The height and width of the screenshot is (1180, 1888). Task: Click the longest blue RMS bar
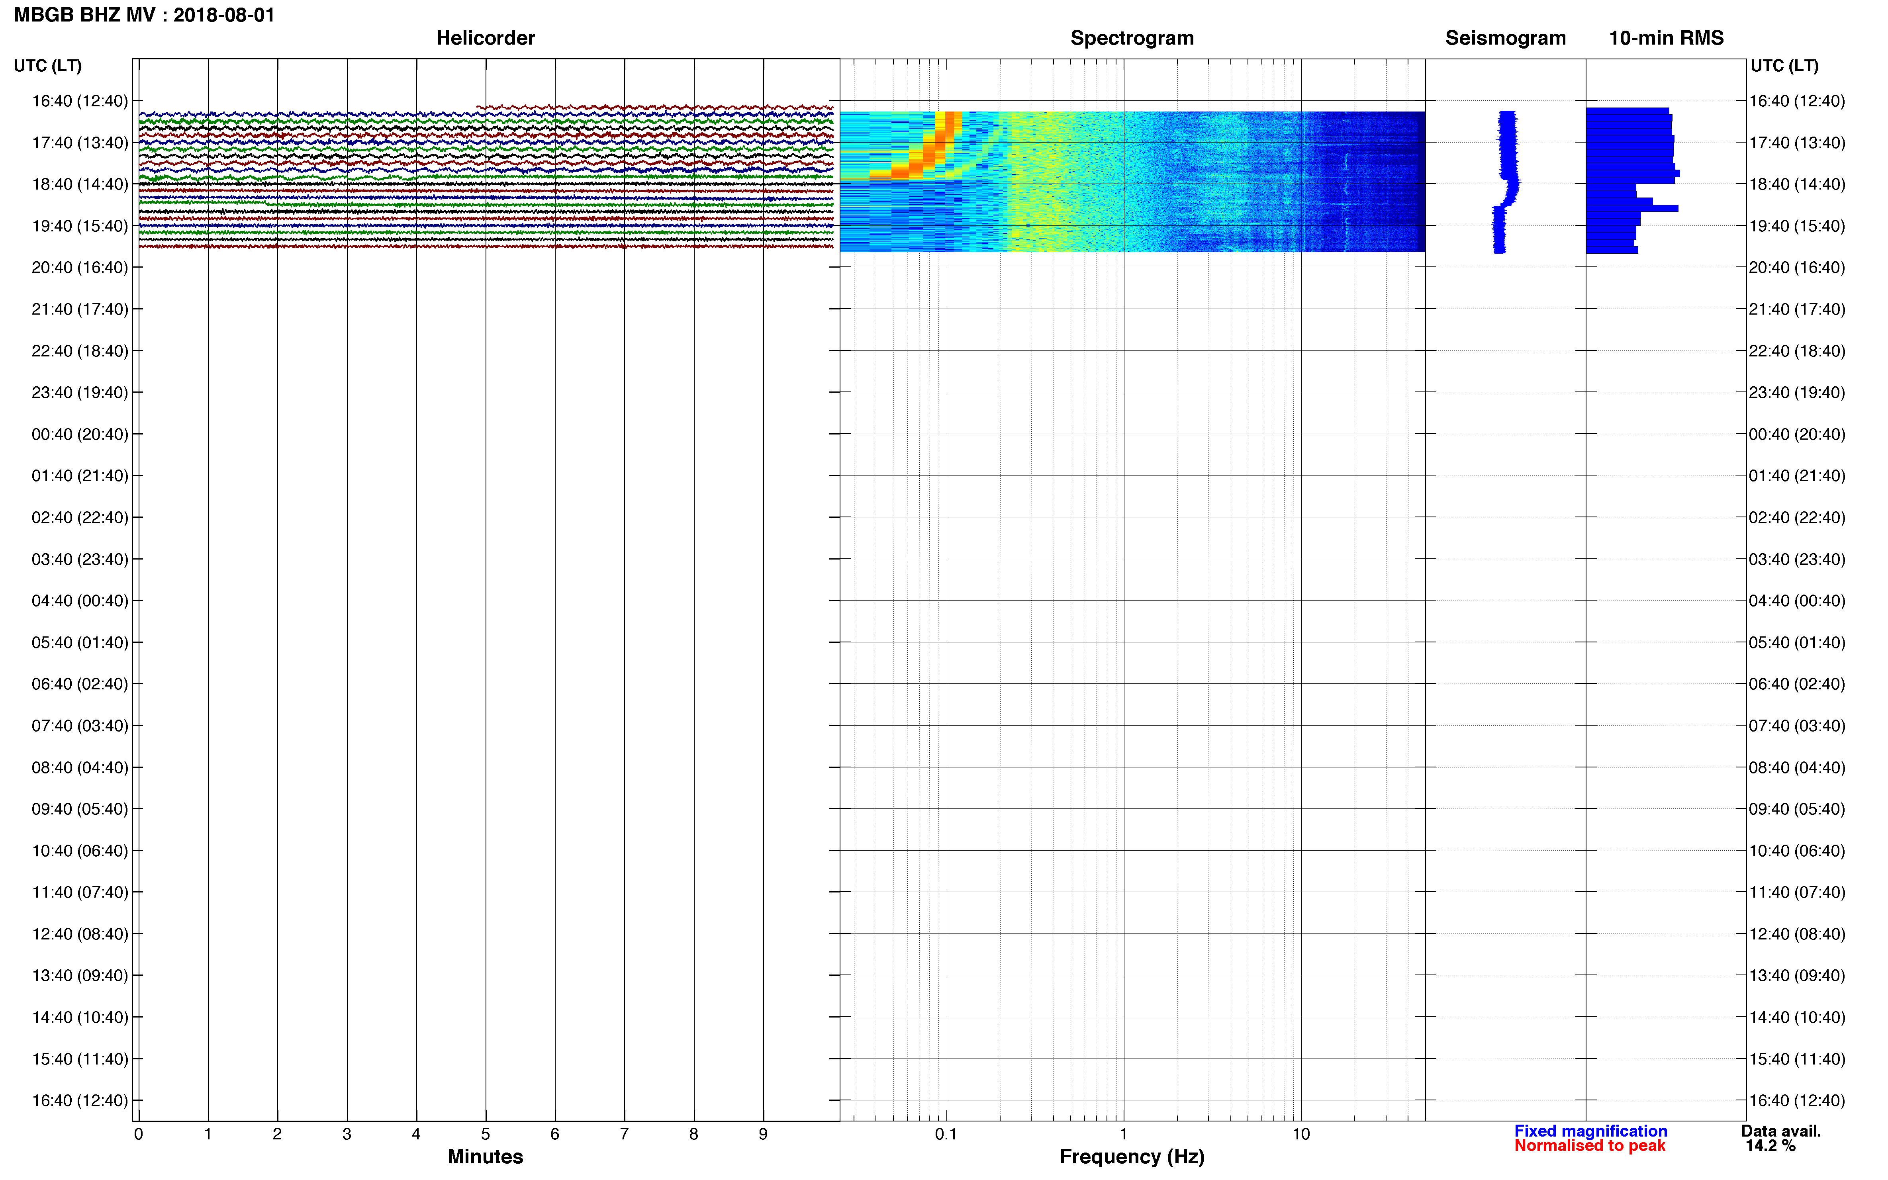tap(1633, 173)
